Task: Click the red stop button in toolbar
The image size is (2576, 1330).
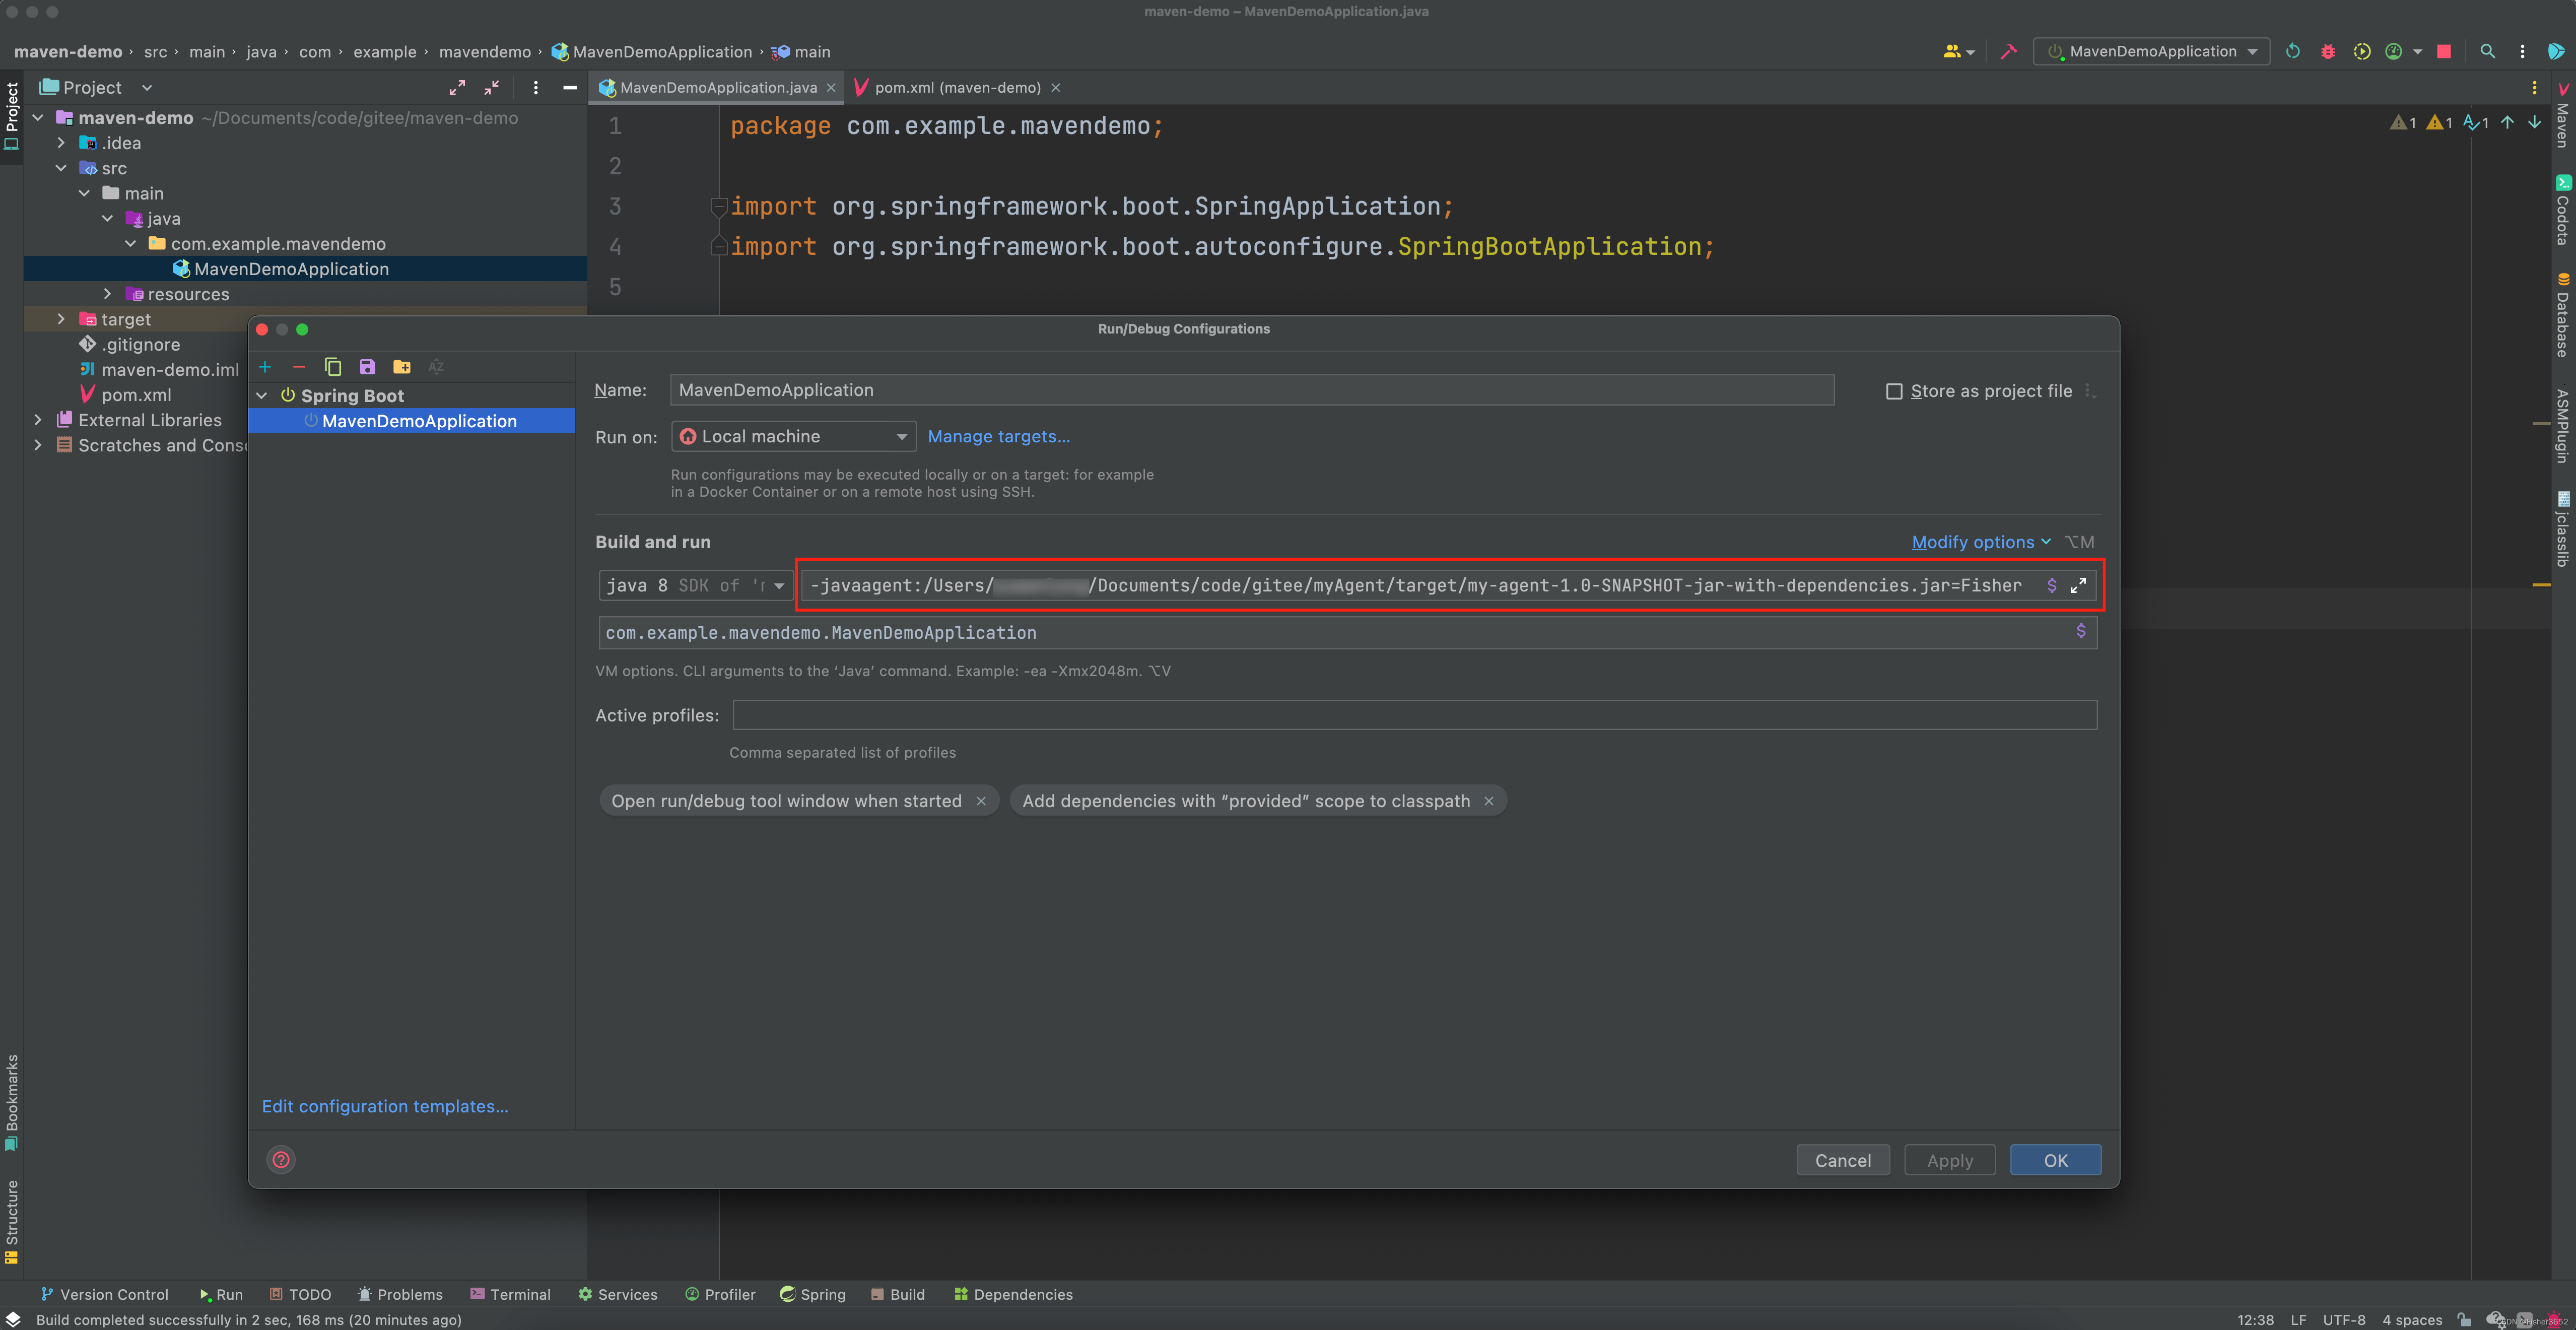Action: (2443, 51)
